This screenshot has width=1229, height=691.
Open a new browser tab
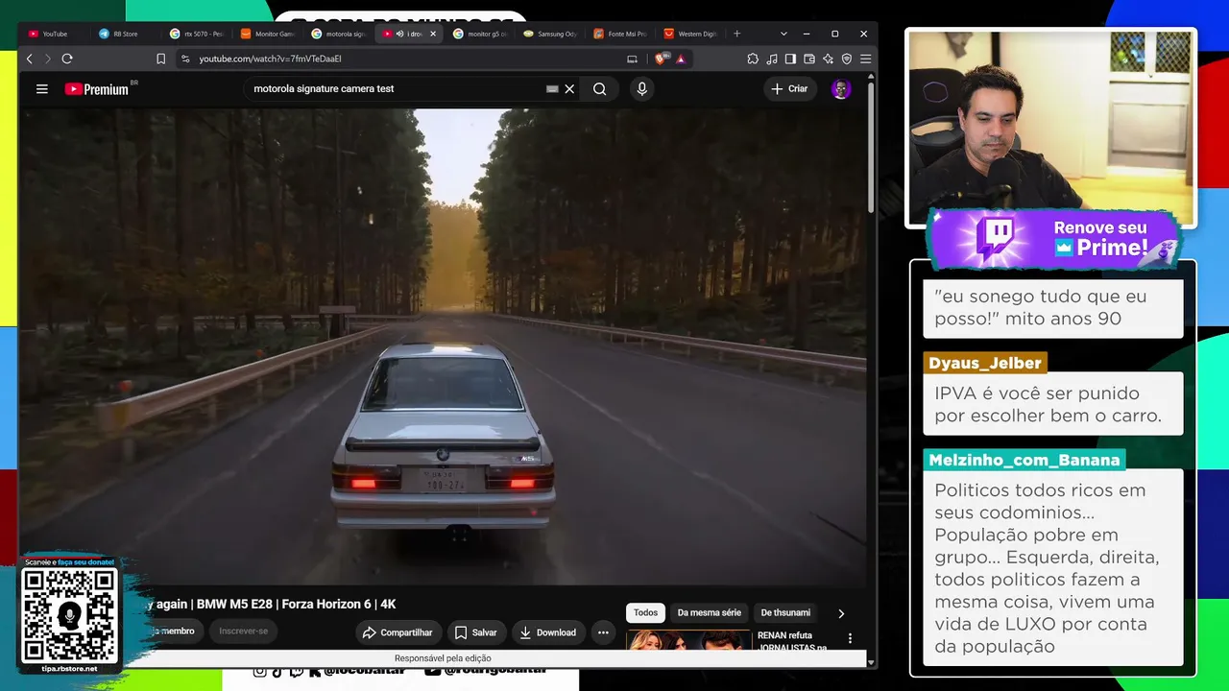737,34
